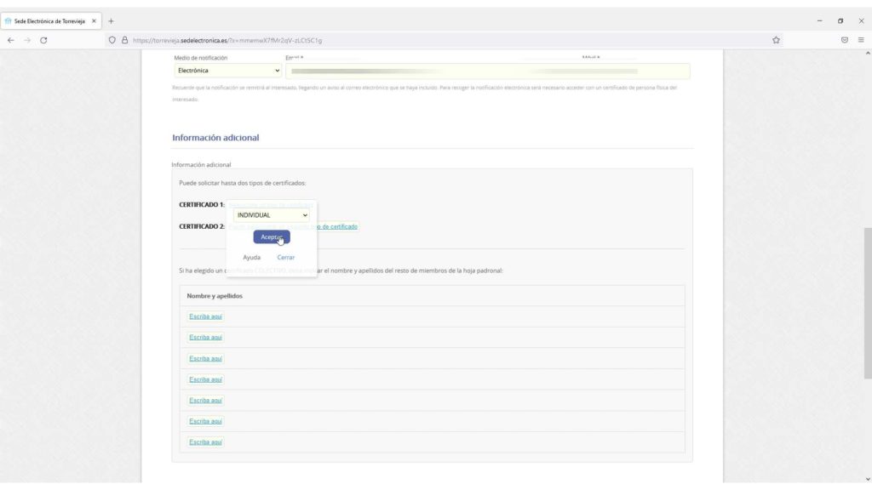Screen dimensions: 872x490
Task: Click the third Escriba aquí name field
Action: 206,358
